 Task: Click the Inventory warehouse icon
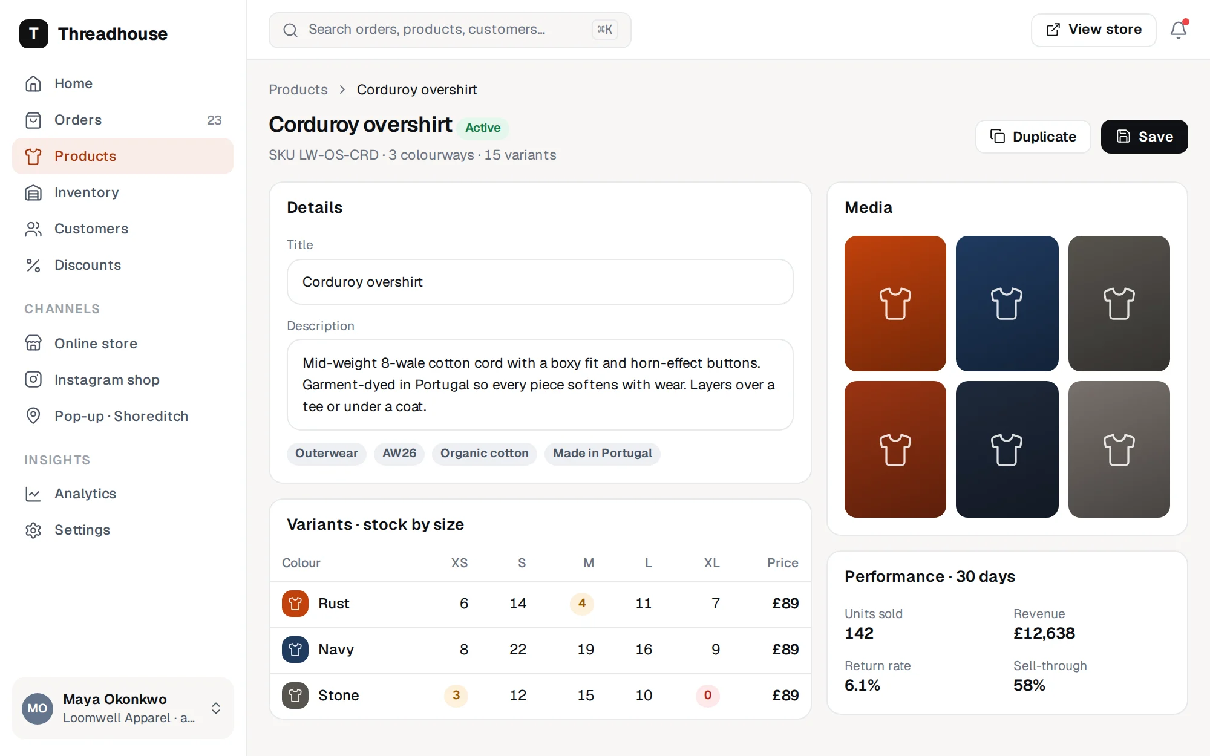(x=33, y=192)
